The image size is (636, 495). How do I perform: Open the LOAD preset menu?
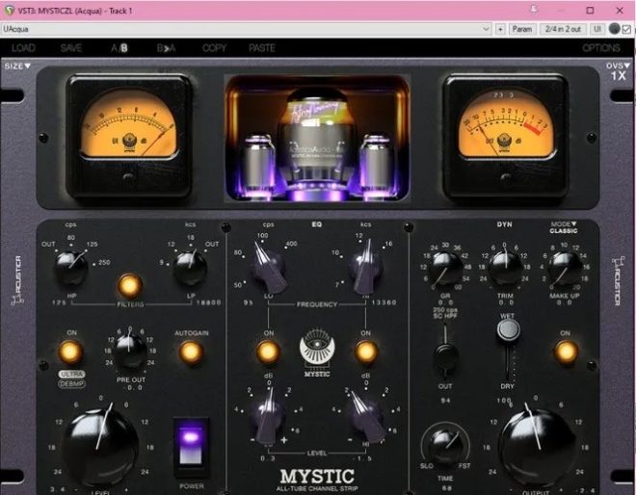point(23,48)
